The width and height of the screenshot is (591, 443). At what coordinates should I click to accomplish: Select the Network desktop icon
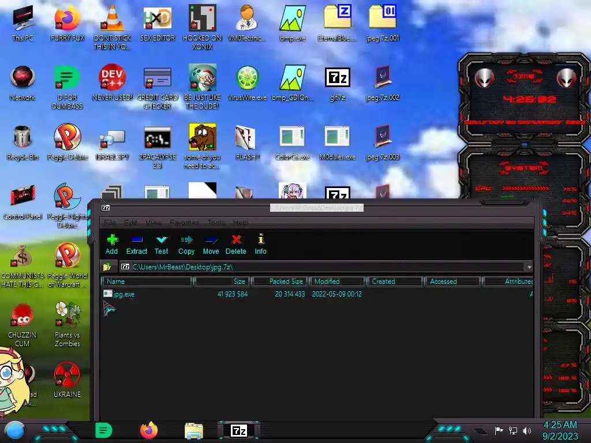(23, 83)
